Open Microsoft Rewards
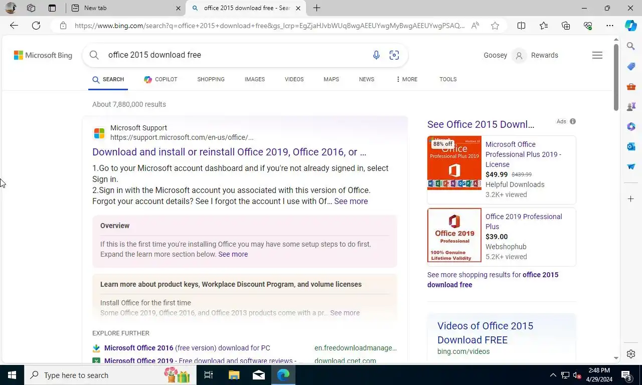Viewport: 642px width, 385px height. pos(545,55)
